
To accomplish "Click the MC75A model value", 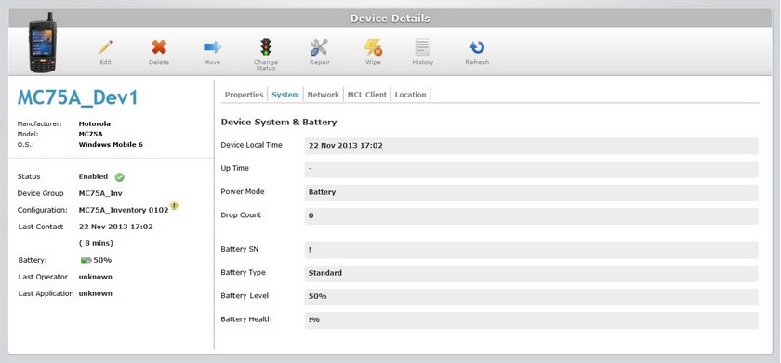I will [91, 135].
